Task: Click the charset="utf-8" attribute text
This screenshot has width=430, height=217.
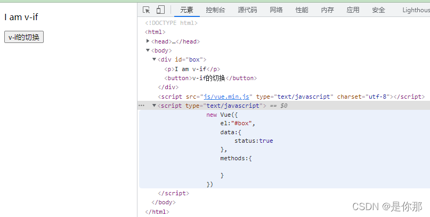Action: click(363, 97)
